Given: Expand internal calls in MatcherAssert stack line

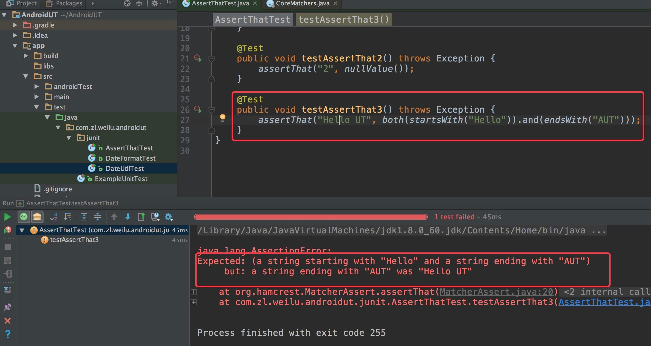Looking at the screenshot, I should [194, 292].
